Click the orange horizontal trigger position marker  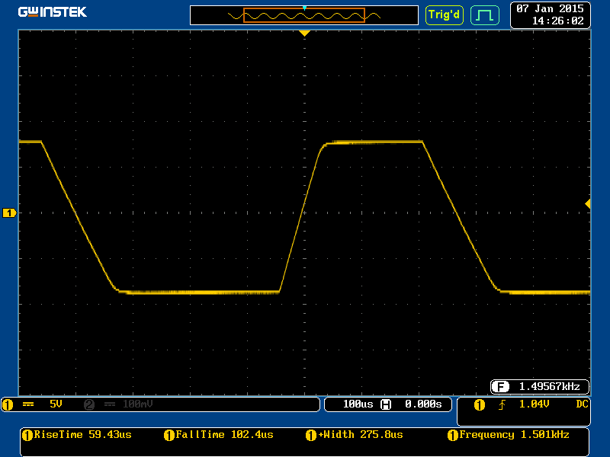click(304, 34)
